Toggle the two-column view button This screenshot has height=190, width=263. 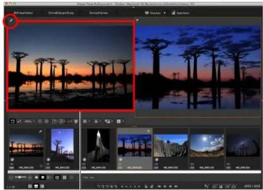pos(64,177)
